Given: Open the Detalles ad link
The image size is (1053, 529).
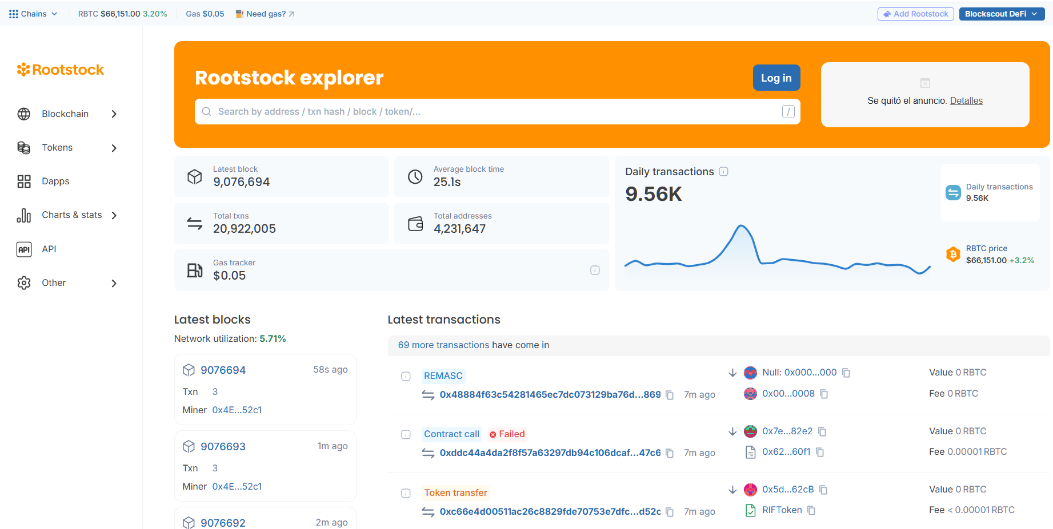Looking at the screenshot, I should pos(966,101).
